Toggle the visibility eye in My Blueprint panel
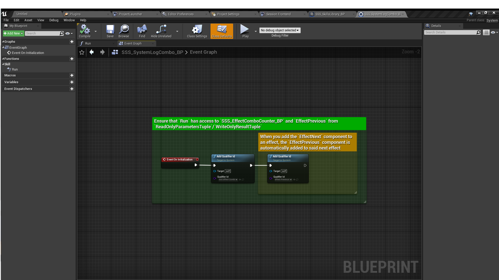 (x=68, y=33)
